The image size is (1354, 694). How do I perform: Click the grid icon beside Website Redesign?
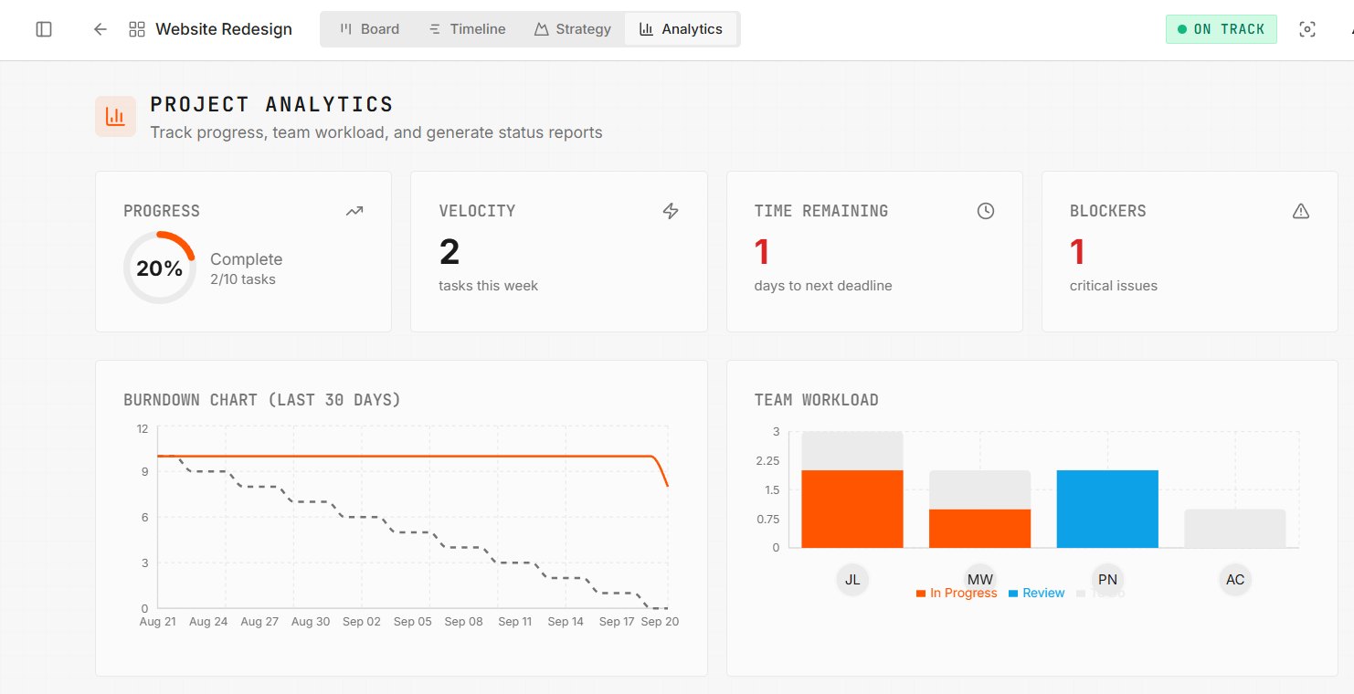[137, 29]
